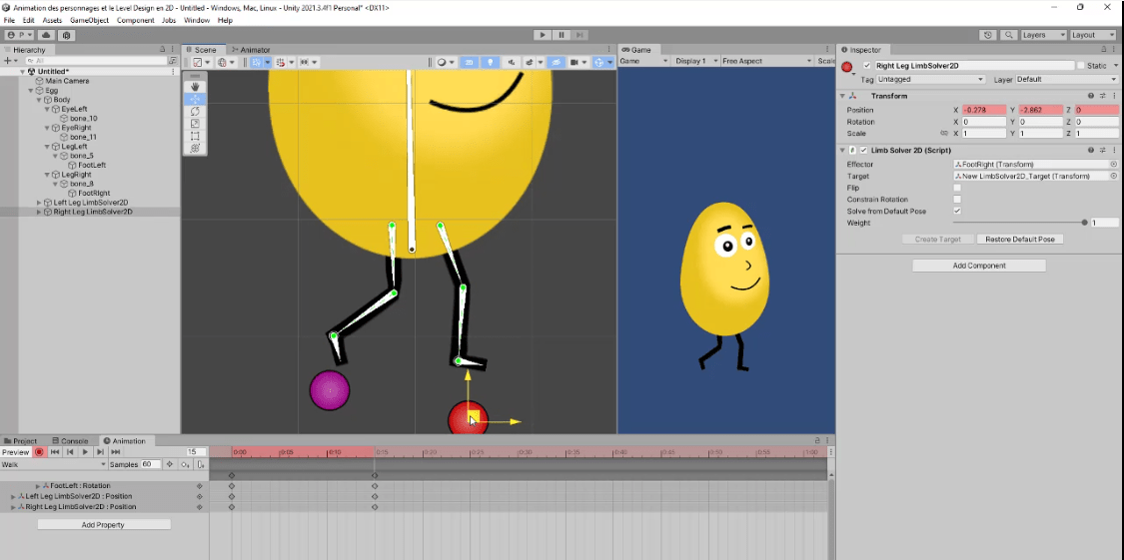Expand Left Leg LimbSolver2D in Hierarchy
1124x560 pixels.
(x=40, y=203)
